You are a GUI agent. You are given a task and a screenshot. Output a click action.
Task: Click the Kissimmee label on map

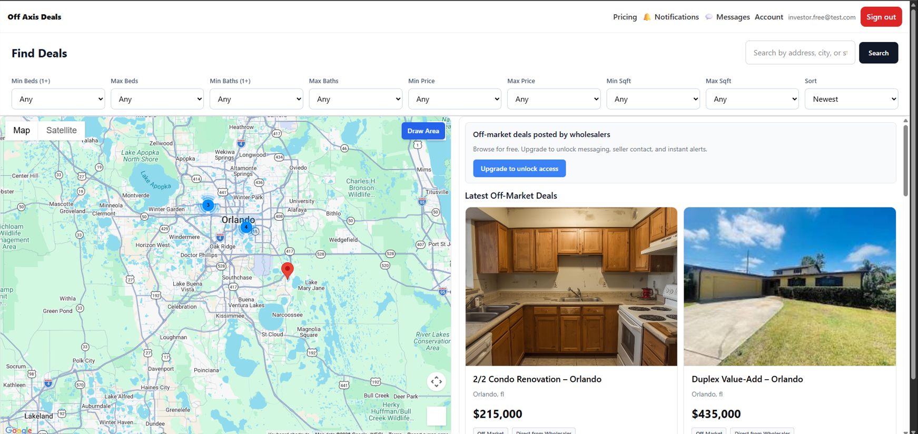click(x=230, y=316)
